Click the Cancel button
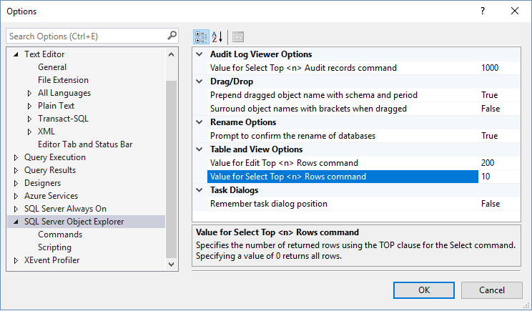 tap(491, 290)
